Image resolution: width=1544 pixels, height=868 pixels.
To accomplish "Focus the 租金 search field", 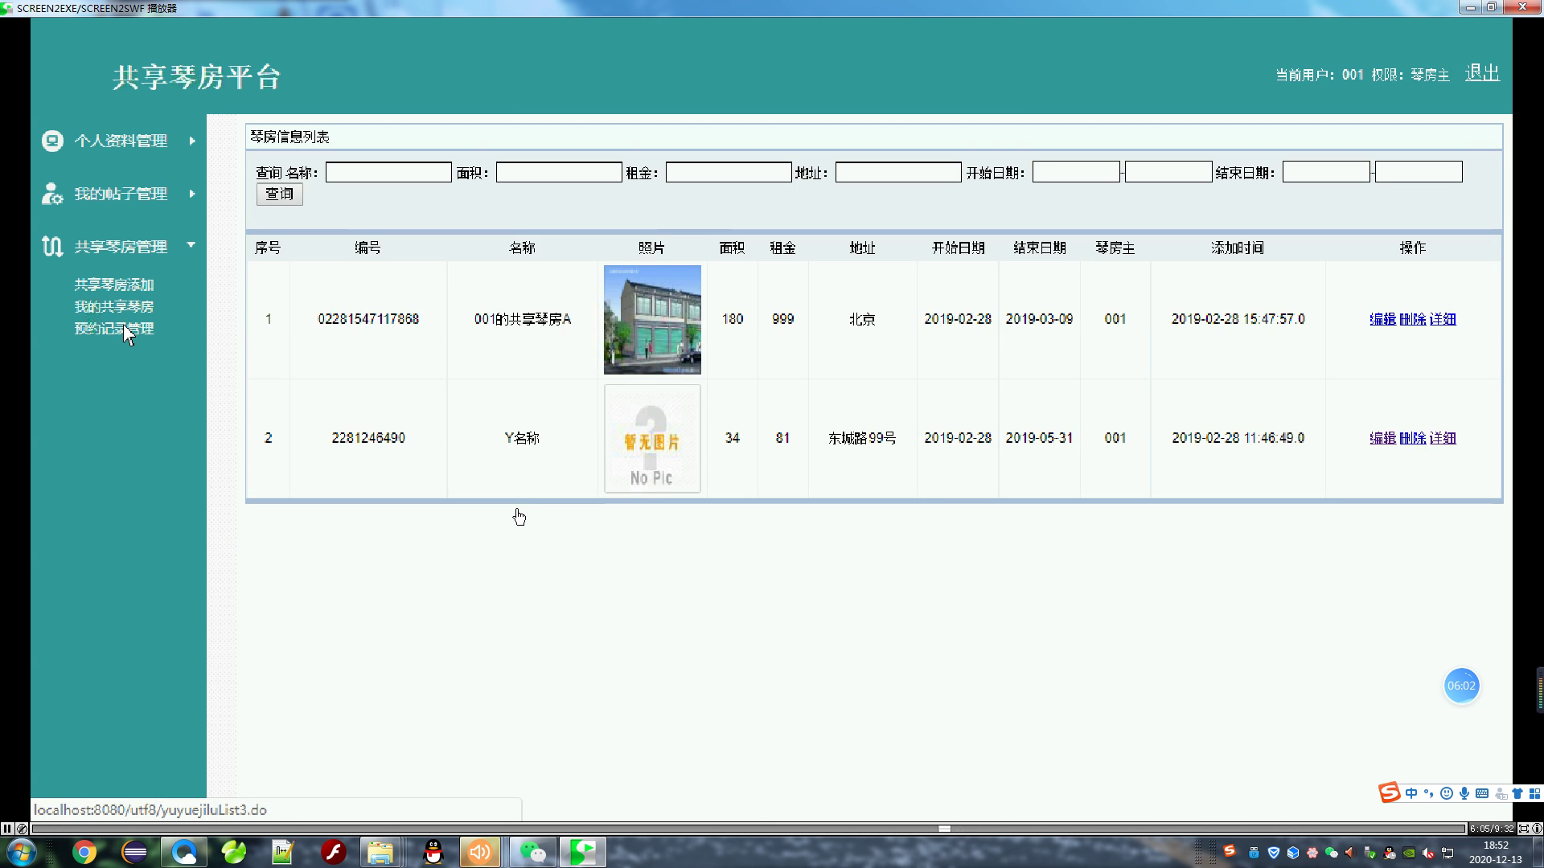I will click(729, 172).
